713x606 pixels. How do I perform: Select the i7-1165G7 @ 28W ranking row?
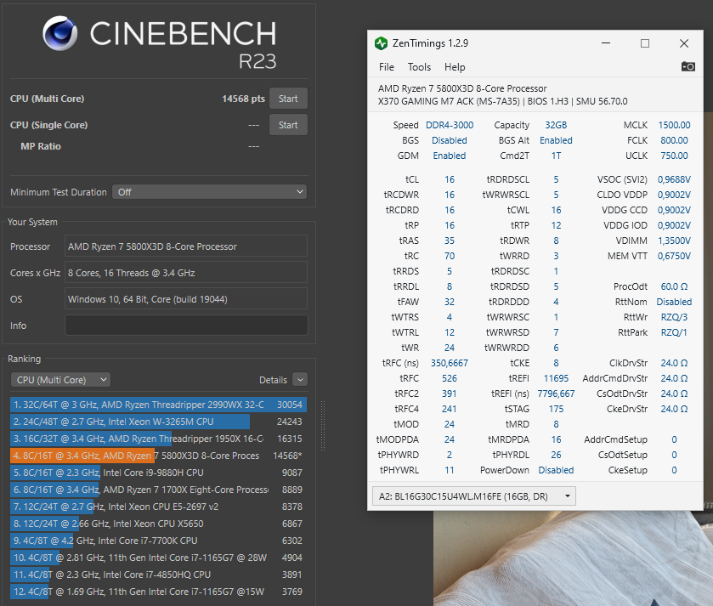coord(158,558)
